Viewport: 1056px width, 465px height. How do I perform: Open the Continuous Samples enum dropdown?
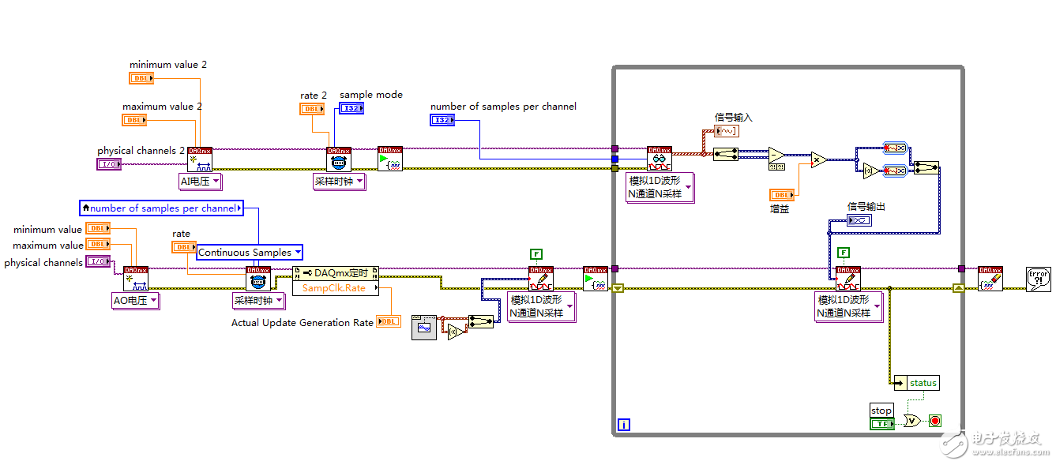pos(250,253)
